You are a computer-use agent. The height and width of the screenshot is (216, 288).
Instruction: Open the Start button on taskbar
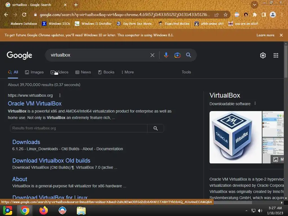click(x=8, y=210)
